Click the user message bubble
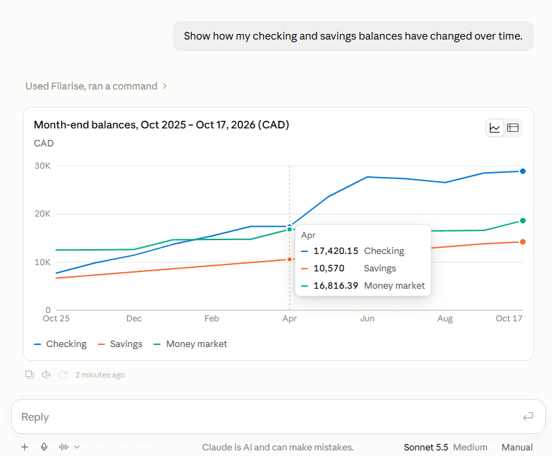This screenshot has width=552, height=456. [353, 36]
